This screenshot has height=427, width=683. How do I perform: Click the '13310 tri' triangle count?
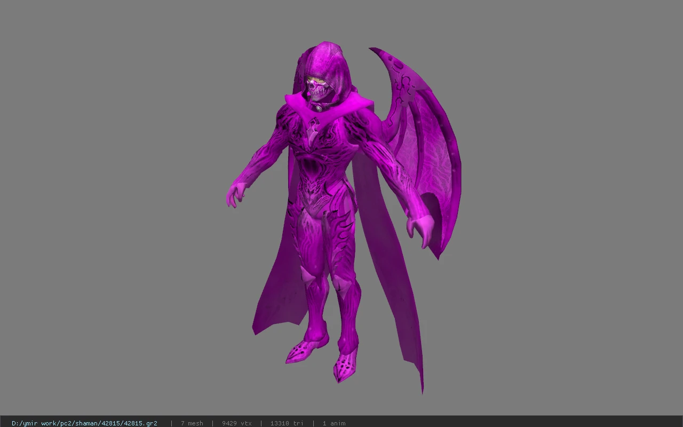(x=287, y=423)
